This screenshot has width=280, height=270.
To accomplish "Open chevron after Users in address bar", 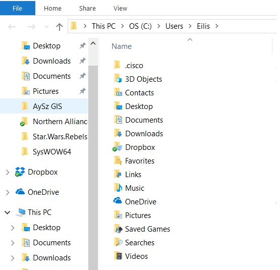I will pyautogui.click(x=190, y=26).
